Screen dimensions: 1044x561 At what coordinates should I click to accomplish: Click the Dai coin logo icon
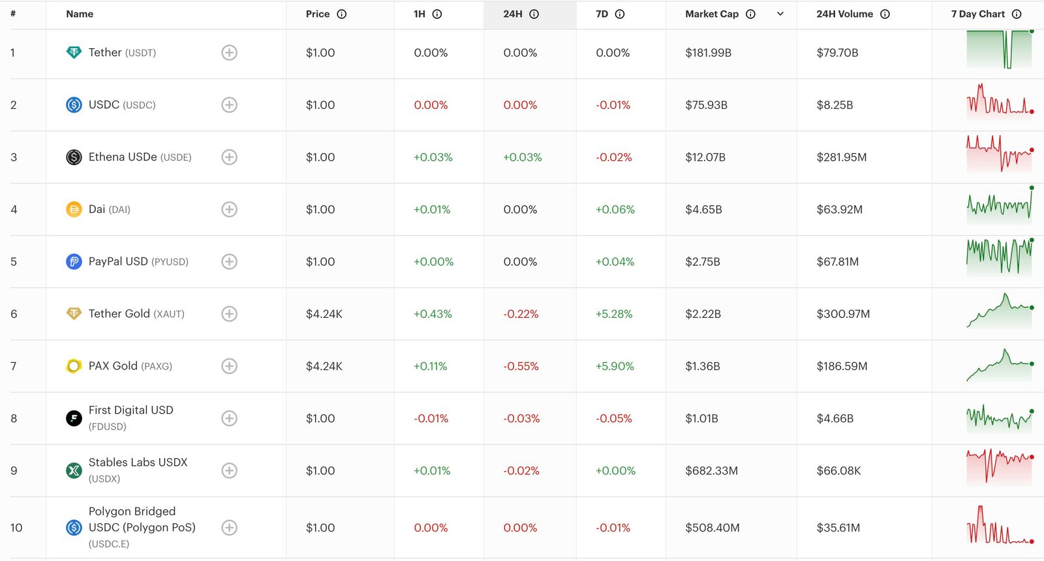pyautogui.click(x=74, y=209)
